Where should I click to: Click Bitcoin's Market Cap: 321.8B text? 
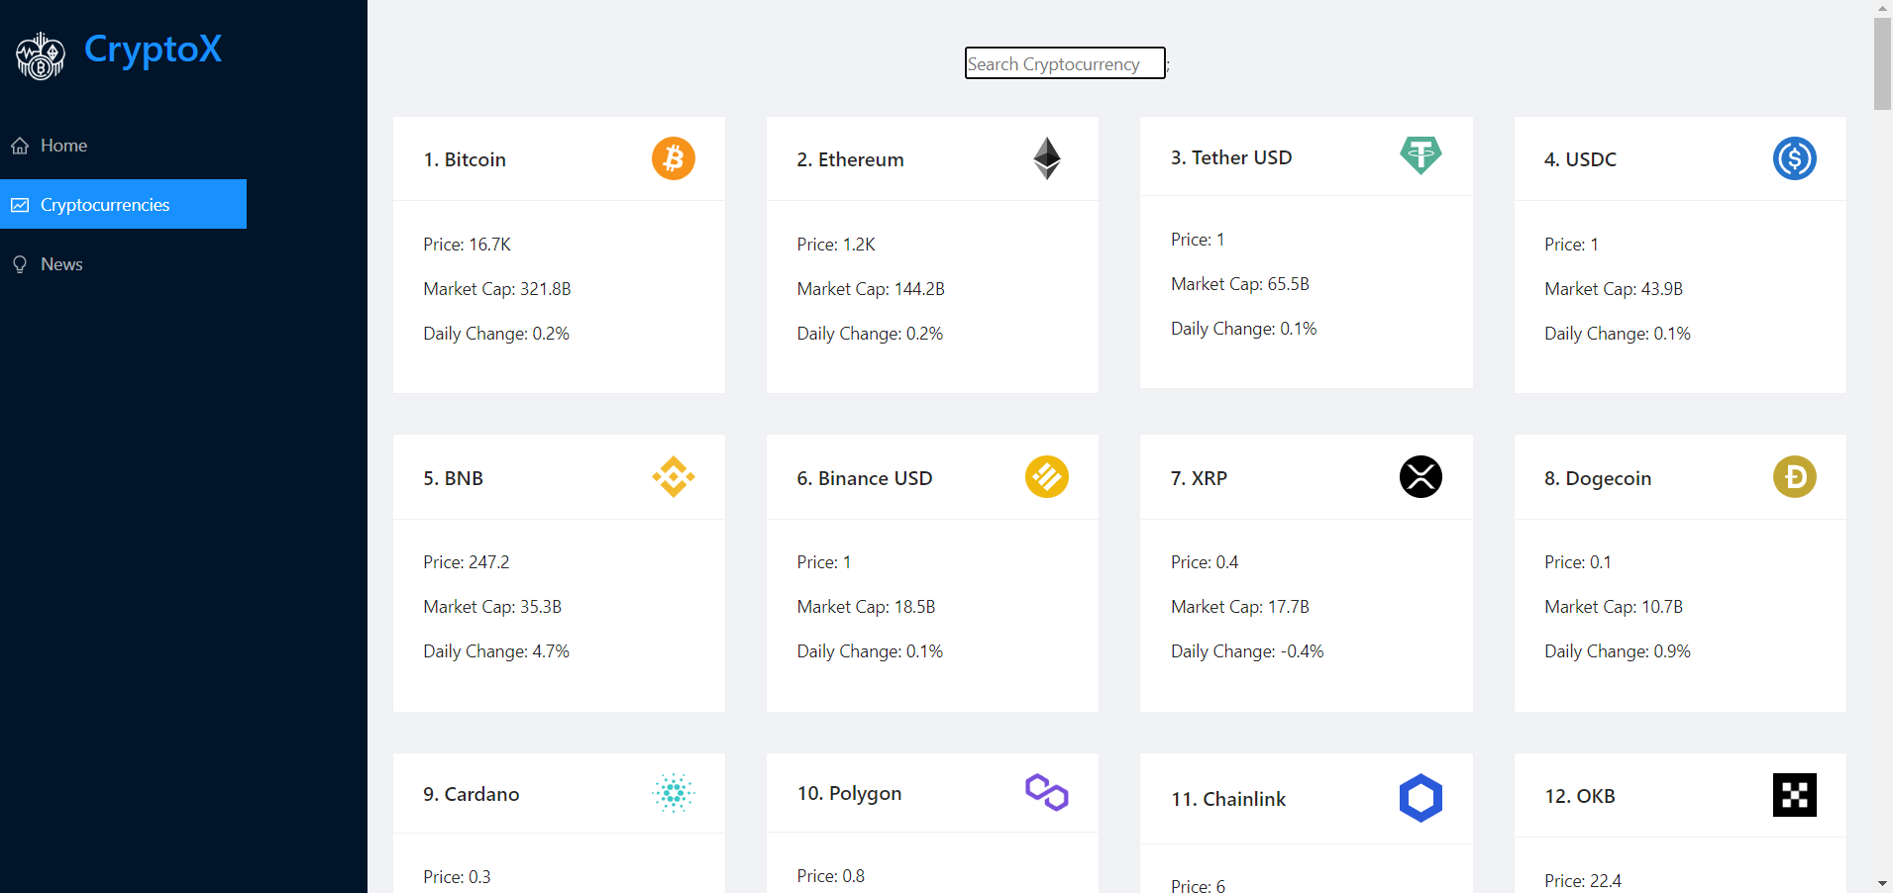tap(497, 289)
